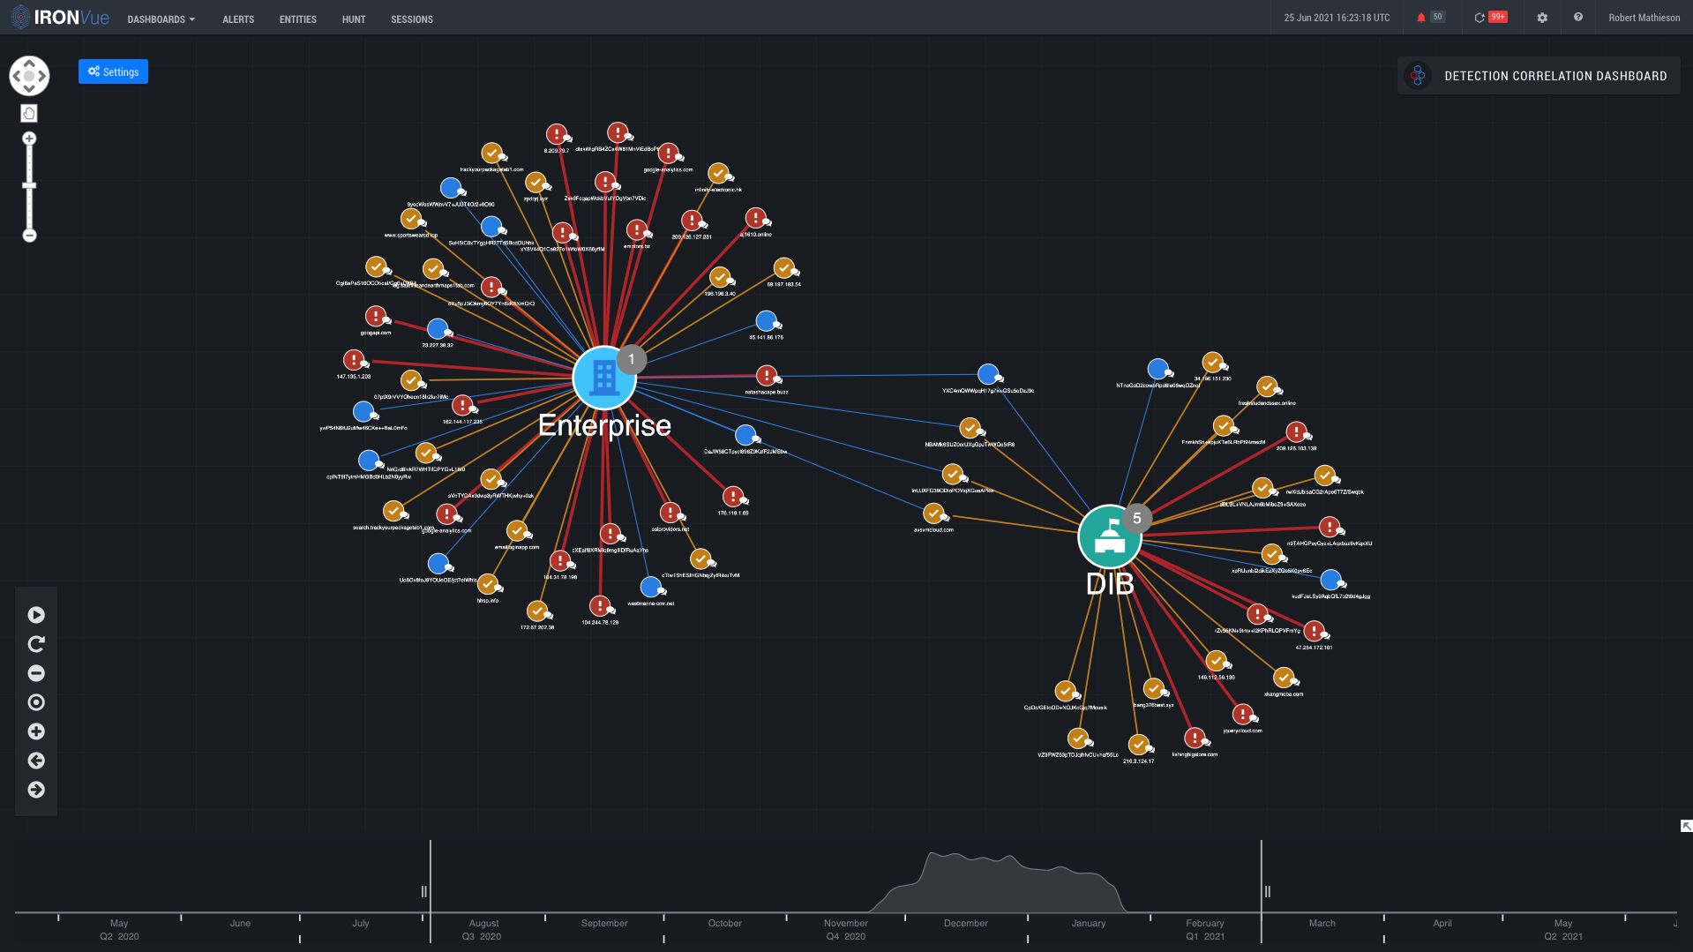This screenshot has width=1693, height=952.
Task: Open the help question mark icon
Action: (x=1577, y=18)
